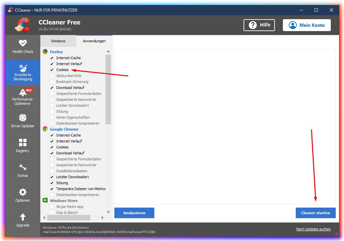Click the Google Chrome icon
344x241 pixels.
pyautogui.click(x=45, y=129)
